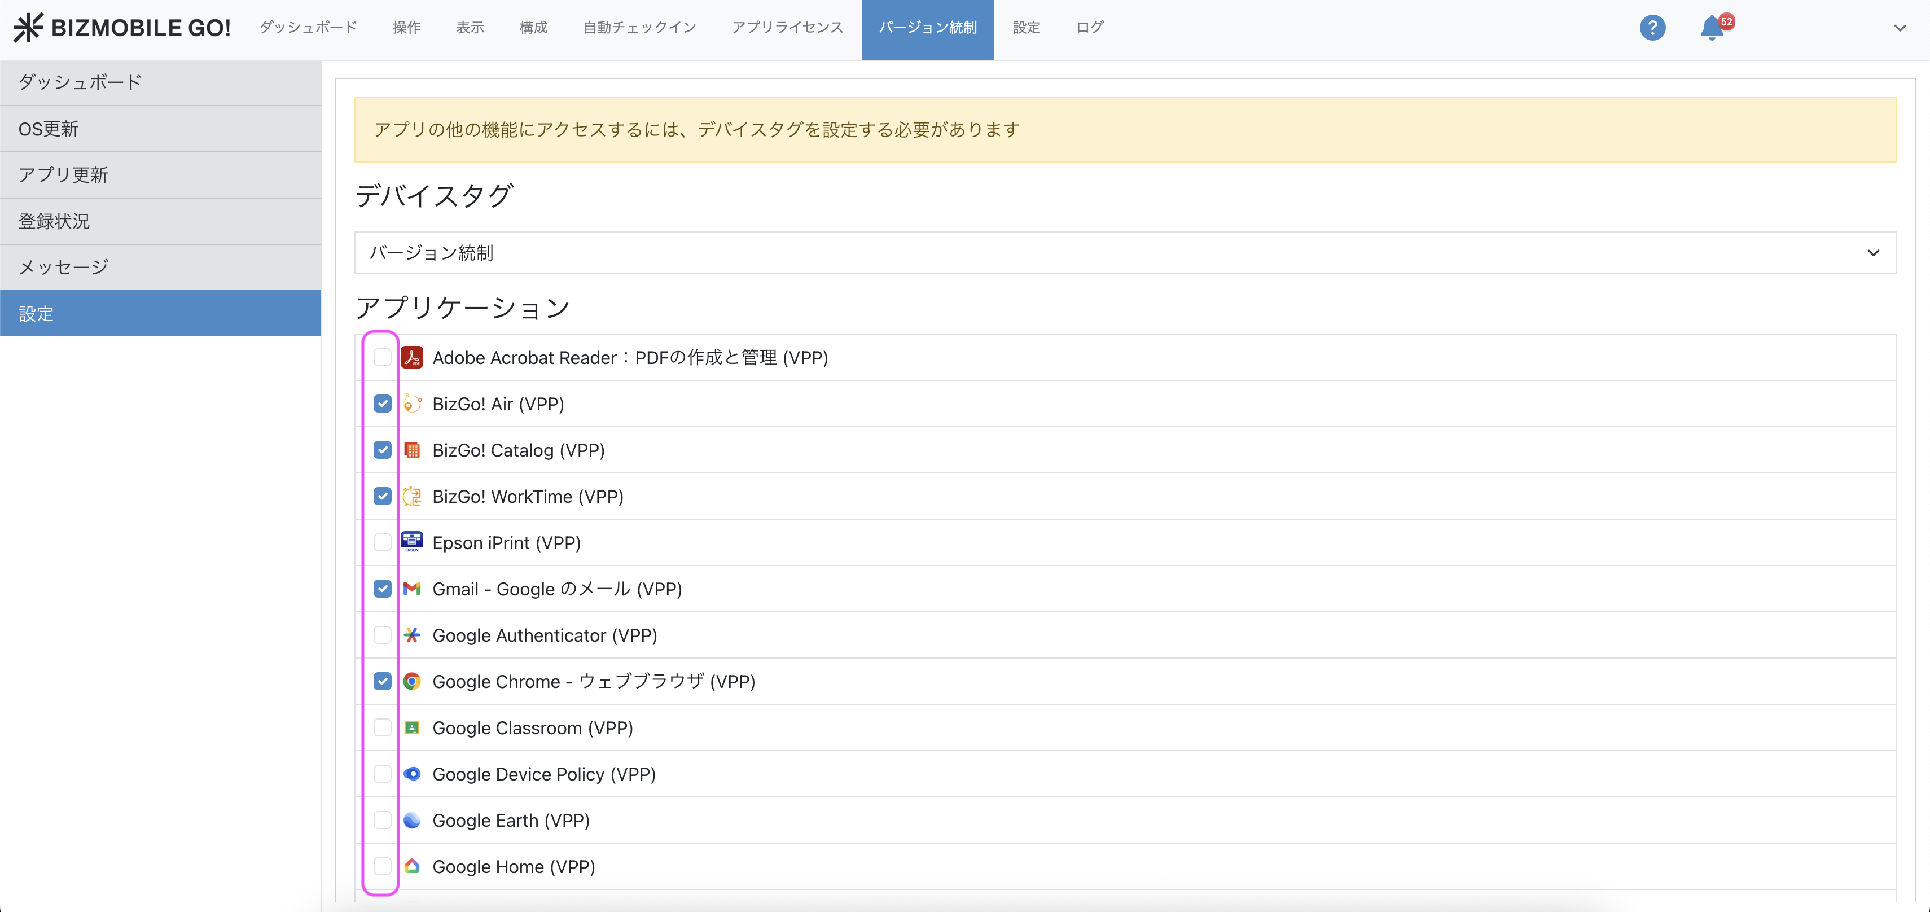1930x912 pixels.
Task: Click the Google Chrome app icon
Action: [412, 681]
